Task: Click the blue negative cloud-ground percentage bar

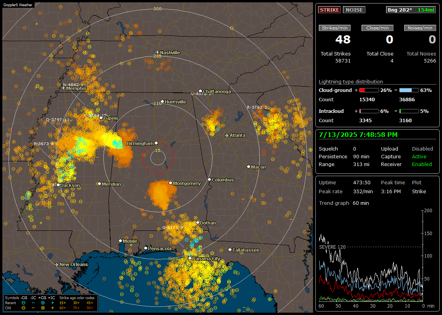Action: pos(409,90)
